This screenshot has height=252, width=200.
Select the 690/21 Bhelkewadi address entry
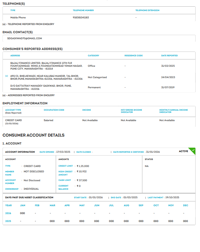click(46, 77)
